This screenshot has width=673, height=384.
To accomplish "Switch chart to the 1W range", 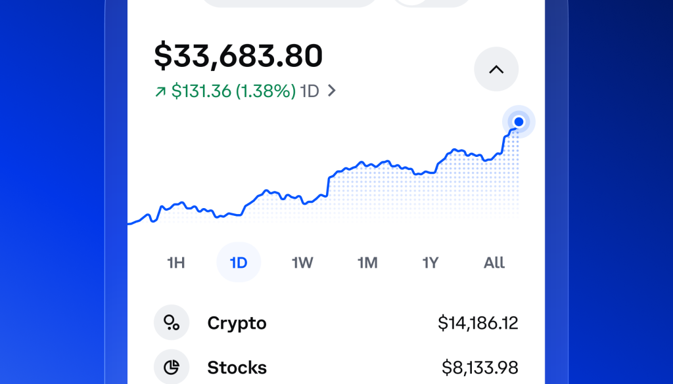I will (302, 263).
